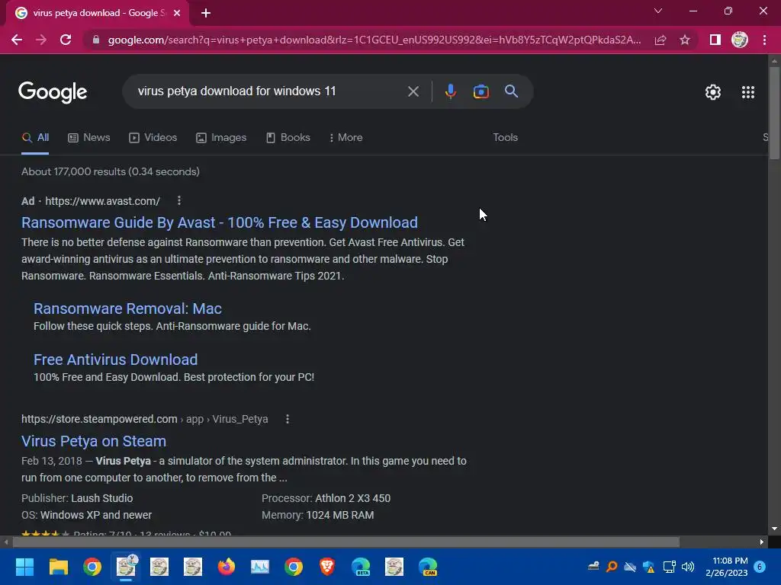
Task: Open options for Steam result
Action: tap(288, 420)
